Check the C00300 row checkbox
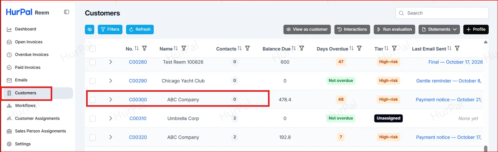The image size is (498, 152). [x=92, y=100]
